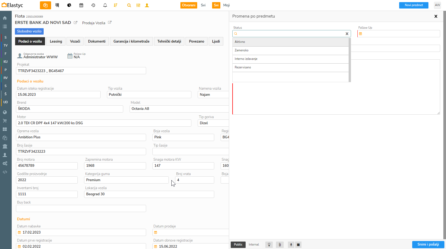Open the shopping cart sidebar icon
The height and width of the screenshot is (249, 446).
pyautogui.click(x=5, y=121)
